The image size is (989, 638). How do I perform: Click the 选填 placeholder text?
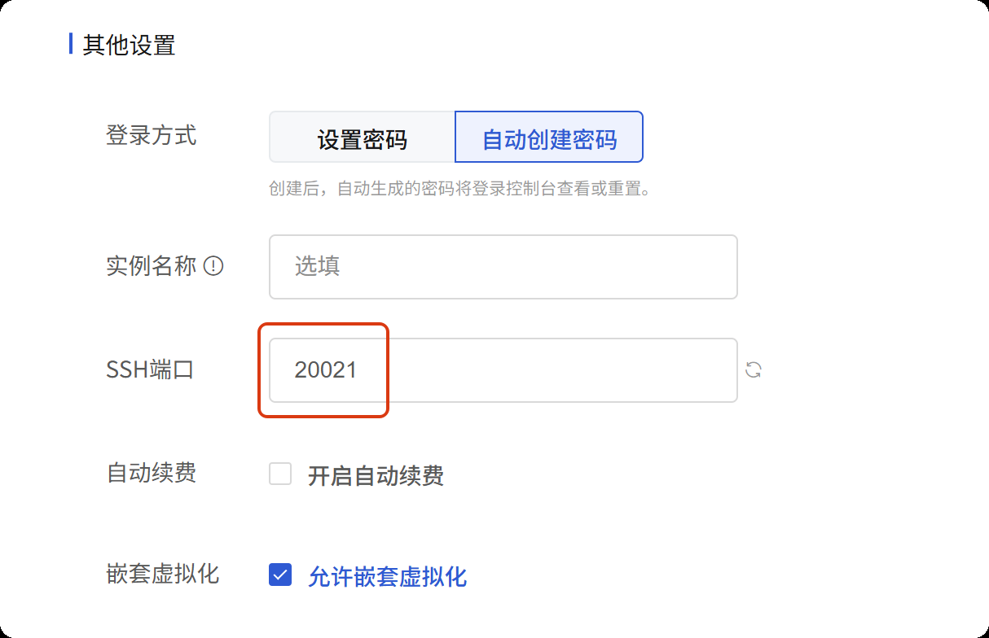pyautogui.click(x=317, y=266)
